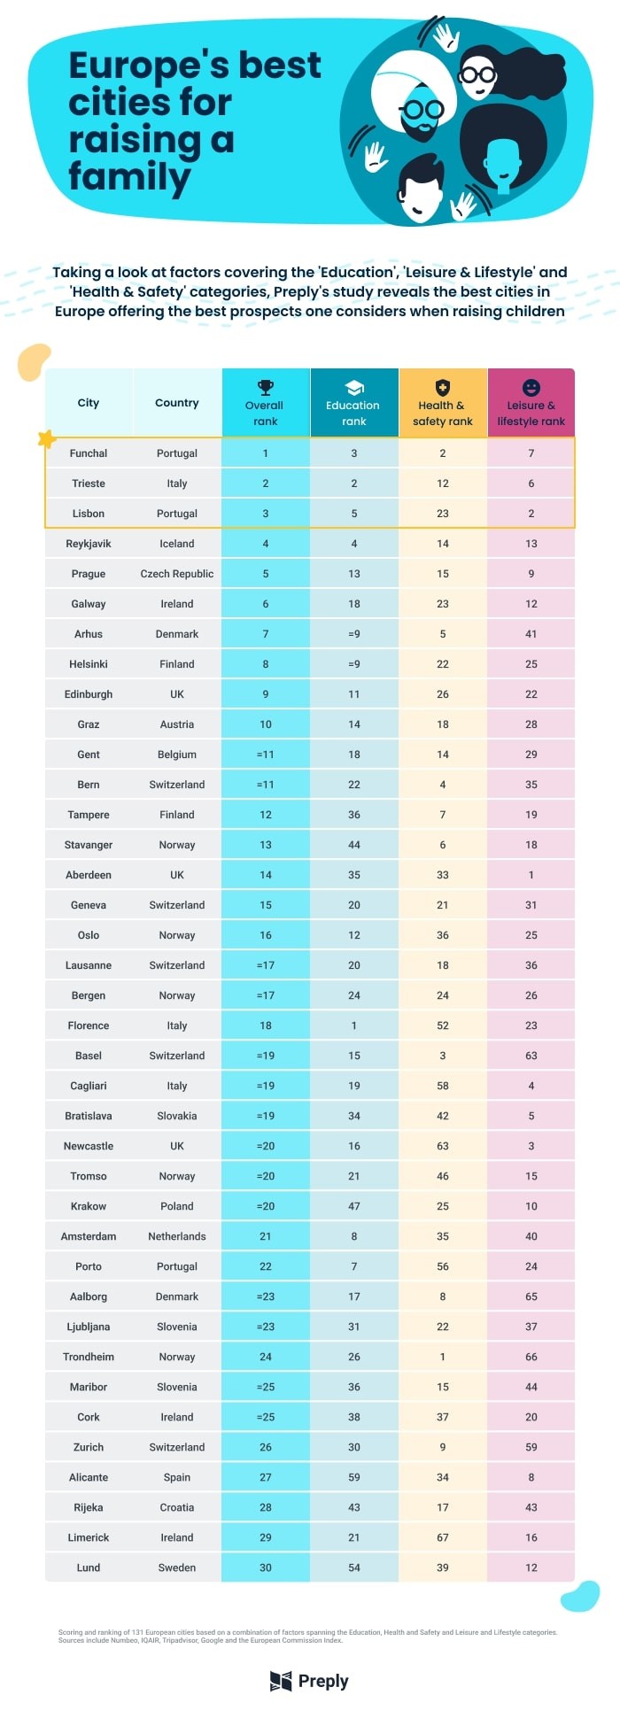Click the orange blob decoration above table
The height and width of the screenshot is (1718, 620).
[34, 362]
